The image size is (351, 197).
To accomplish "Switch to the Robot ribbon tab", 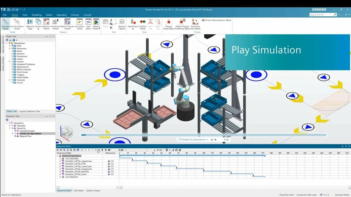I will point(49,15).
